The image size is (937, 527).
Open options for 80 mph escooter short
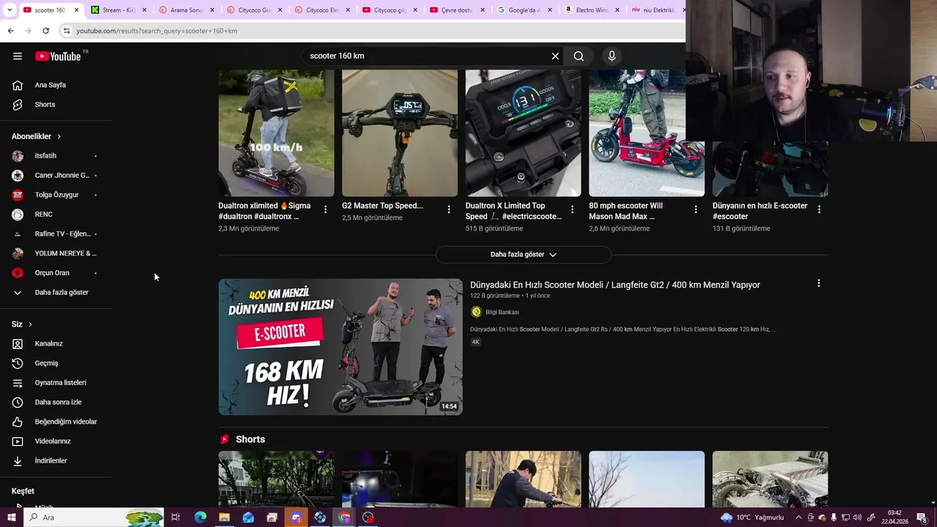point(695,209)
